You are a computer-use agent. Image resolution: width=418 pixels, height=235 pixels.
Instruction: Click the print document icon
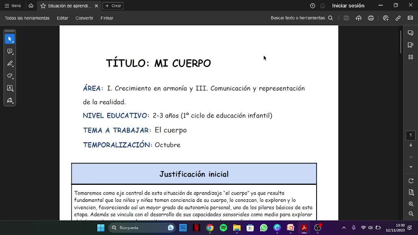pos(371,18)
